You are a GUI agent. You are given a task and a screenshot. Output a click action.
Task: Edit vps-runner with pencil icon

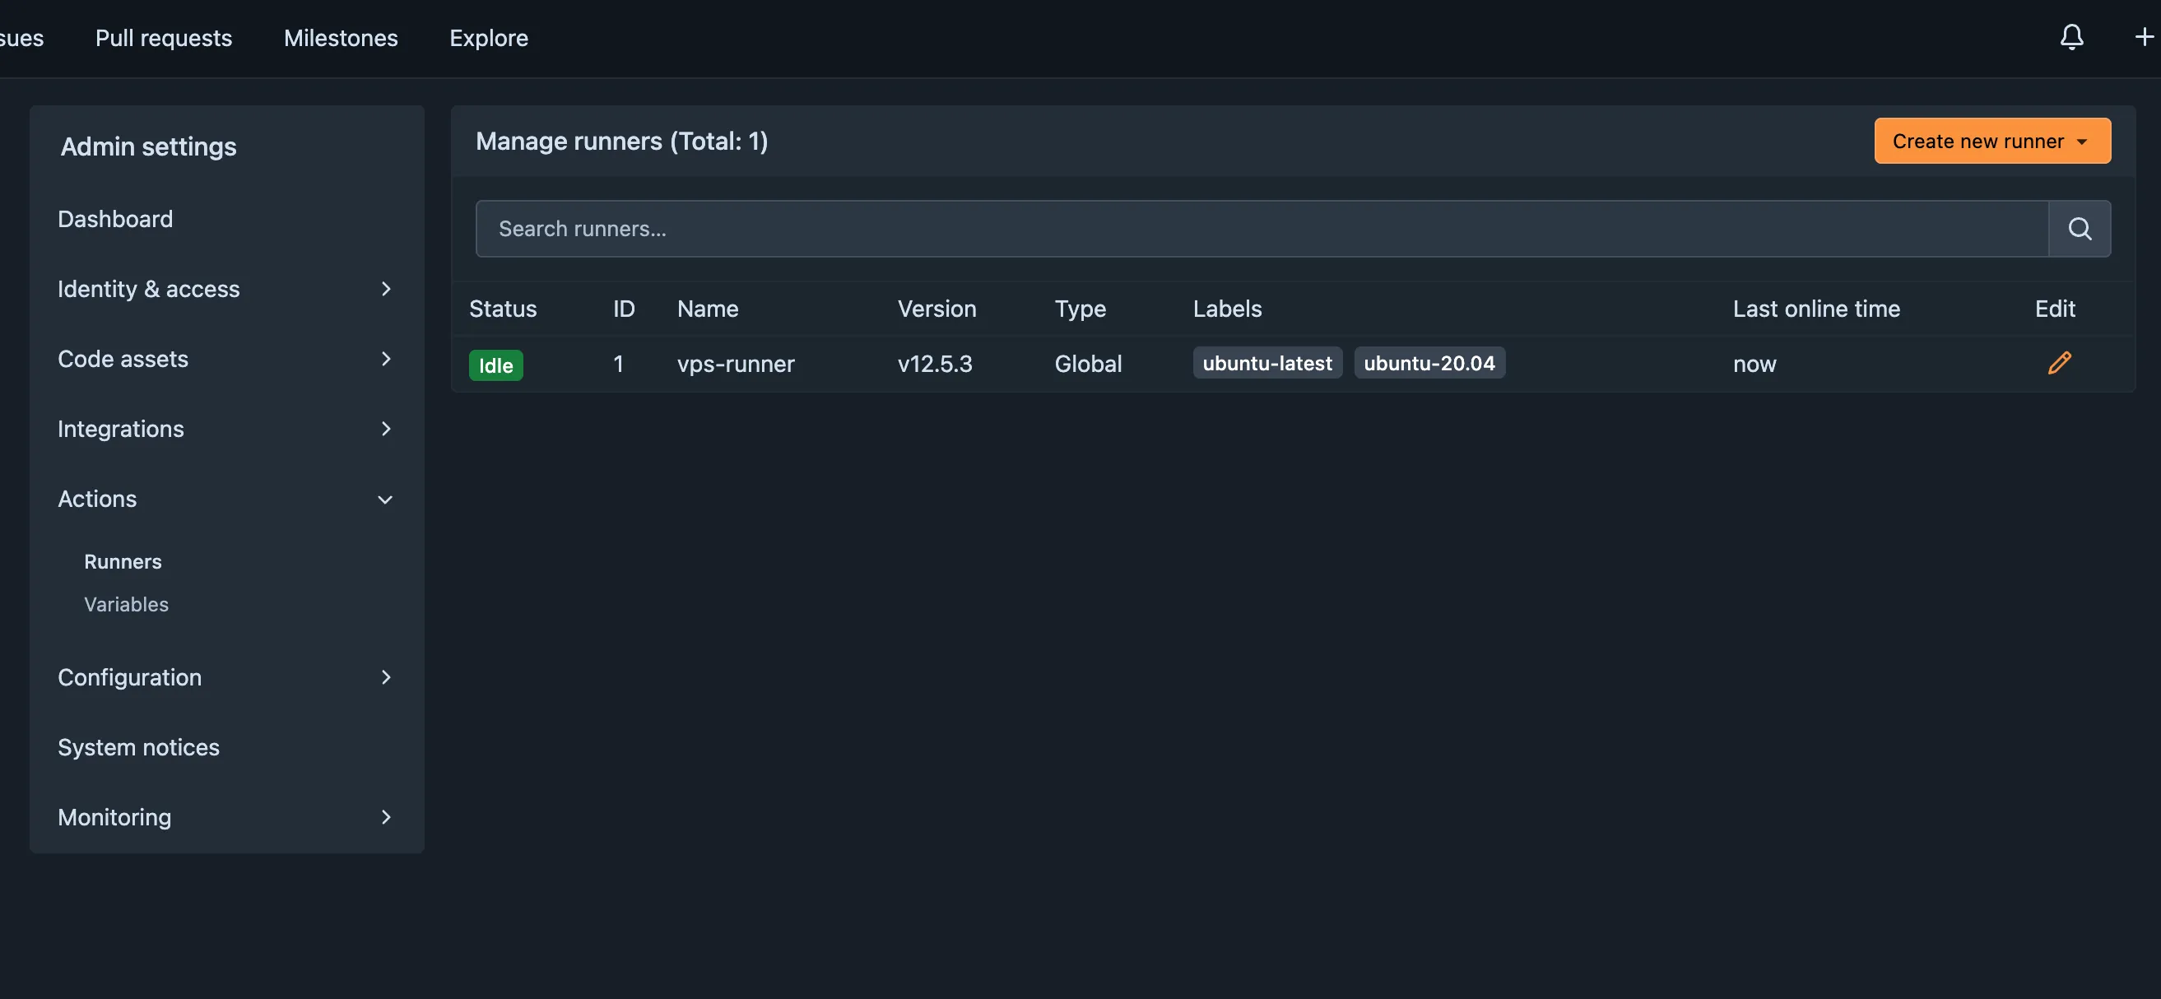coord(2059,363)
